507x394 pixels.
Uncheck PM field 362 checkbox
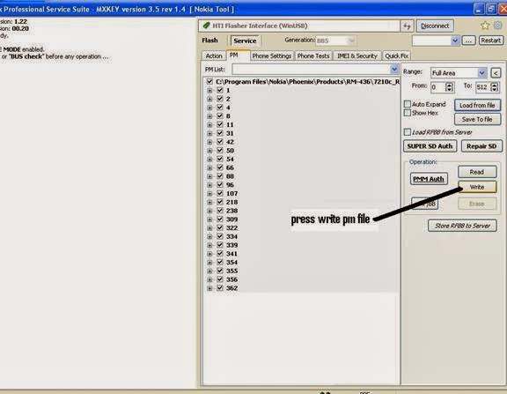point(220,288)
